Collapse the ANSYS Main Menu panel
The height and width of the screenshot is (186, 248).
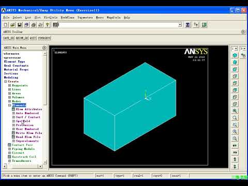pos(44,48)
